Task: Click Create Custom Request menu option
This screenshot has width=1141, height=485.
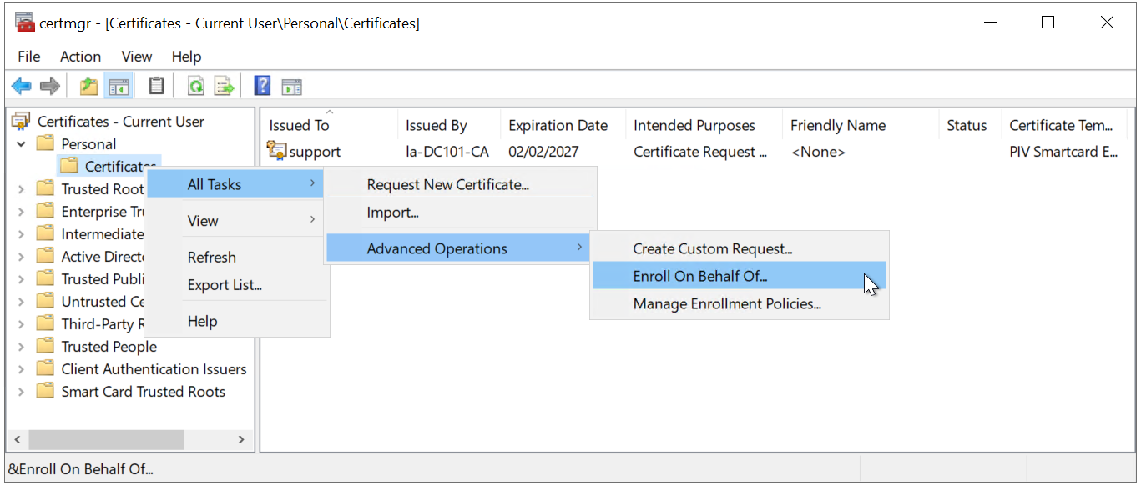Action: [712, 248]
